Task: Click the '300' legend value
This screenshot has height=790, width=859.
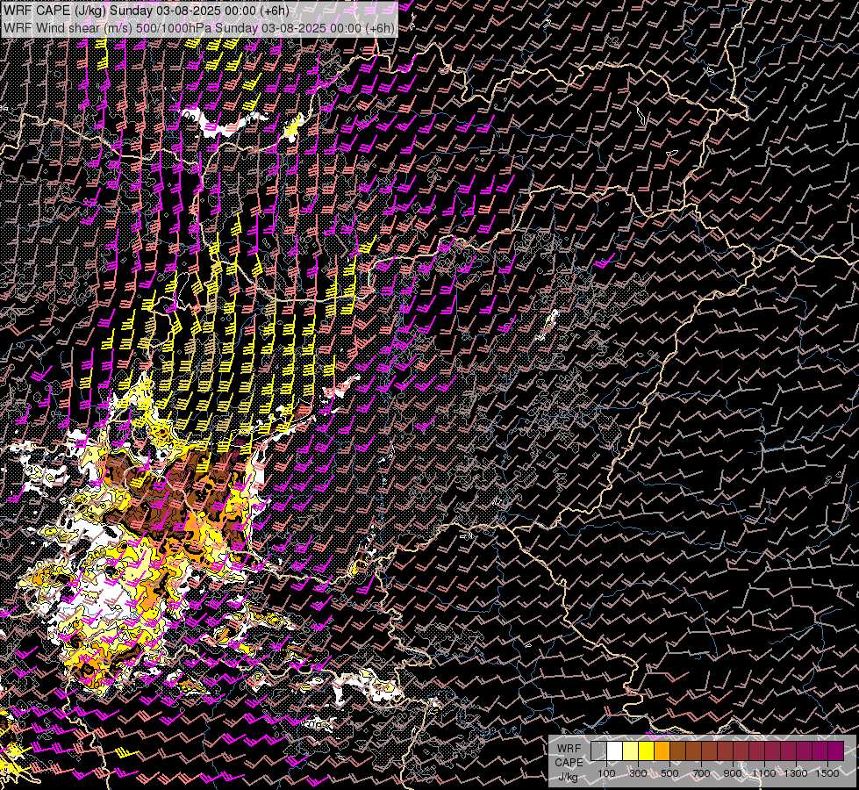Action: 638,773
